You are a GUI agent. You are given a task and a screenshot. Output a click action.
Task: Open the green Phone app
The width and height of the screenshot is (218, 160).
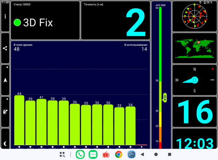click(80, 155)
